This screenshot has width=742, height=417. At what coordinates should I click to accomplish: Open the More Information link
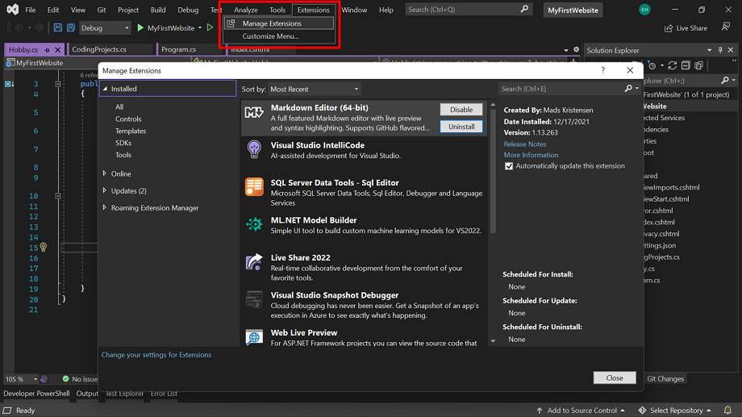(531, 155)
